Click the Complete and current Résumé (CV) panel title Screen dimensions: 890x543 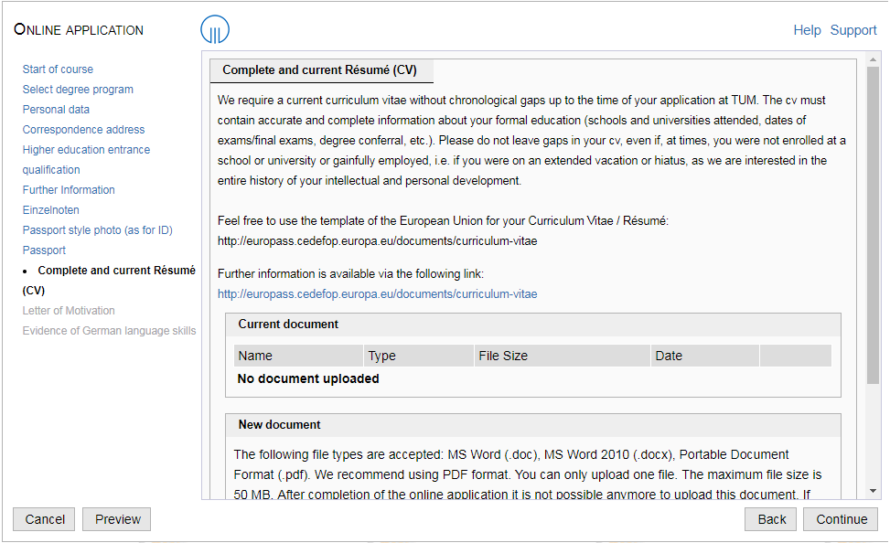click(319, 69)
